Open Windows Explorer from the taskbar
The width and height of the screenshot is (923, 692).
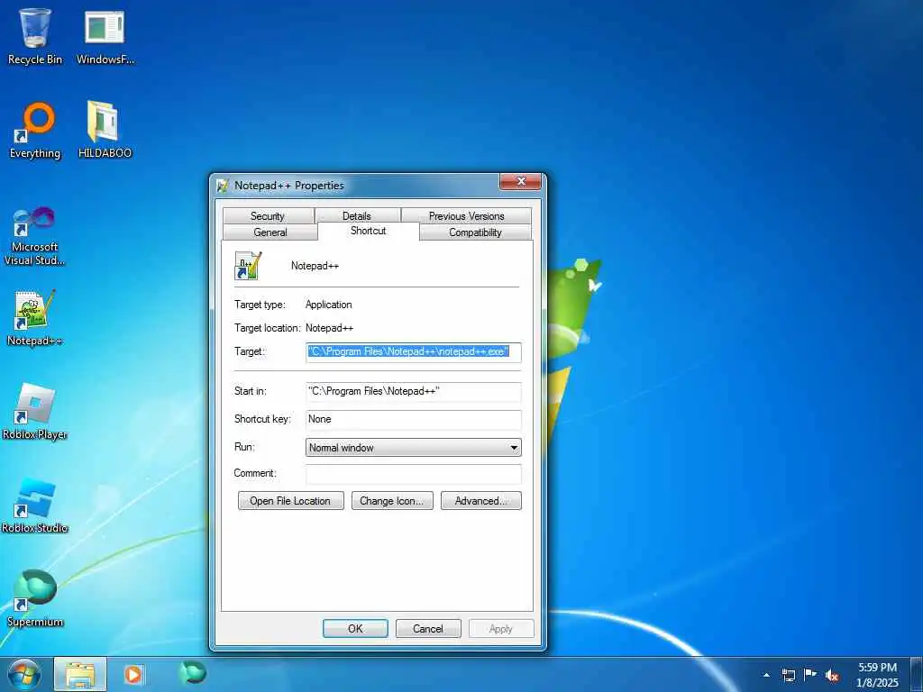80,674
